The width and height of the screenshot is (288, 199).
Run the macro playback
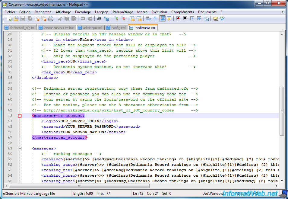point(192,18)
